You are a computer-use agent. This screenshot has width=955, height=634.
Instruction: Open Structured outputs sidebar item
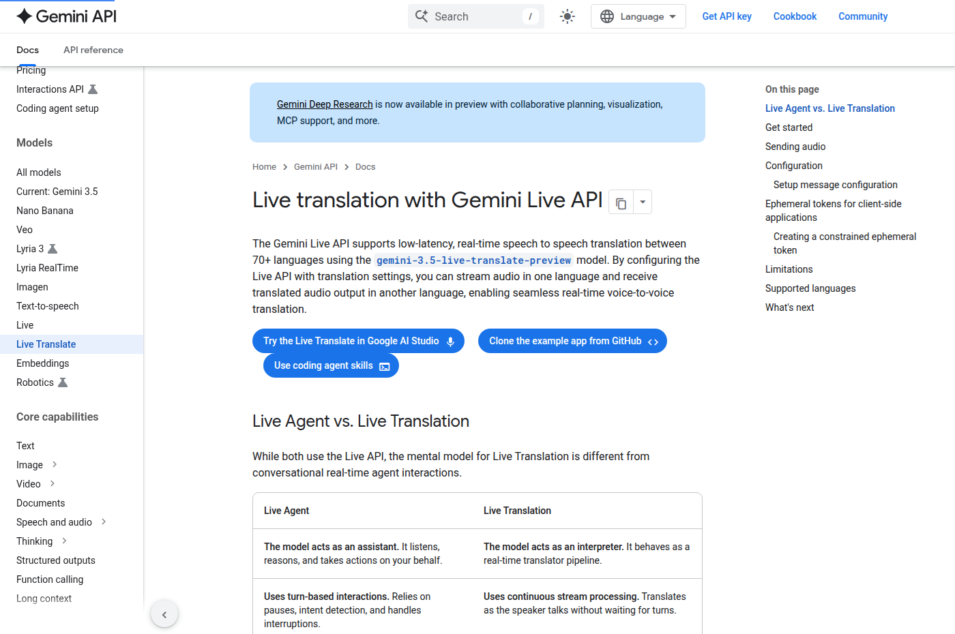click(x=56, y=560)
